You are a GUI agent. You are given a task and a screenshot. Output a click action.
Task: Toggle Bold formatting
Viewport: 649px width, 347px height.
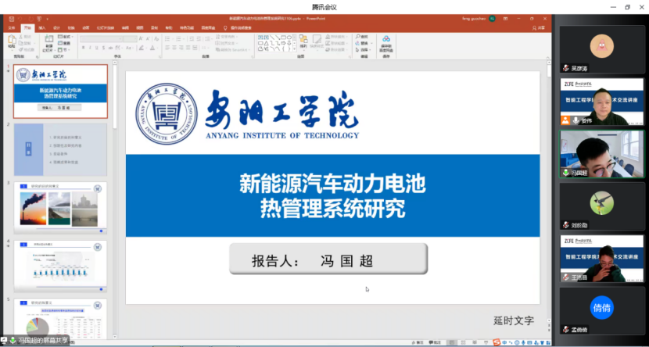[83, 48]
